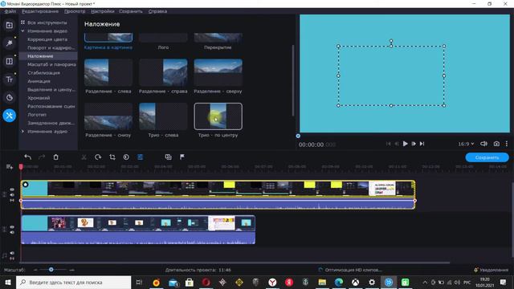
Task: Open Clip properties sliders icon
Action: 140,157
